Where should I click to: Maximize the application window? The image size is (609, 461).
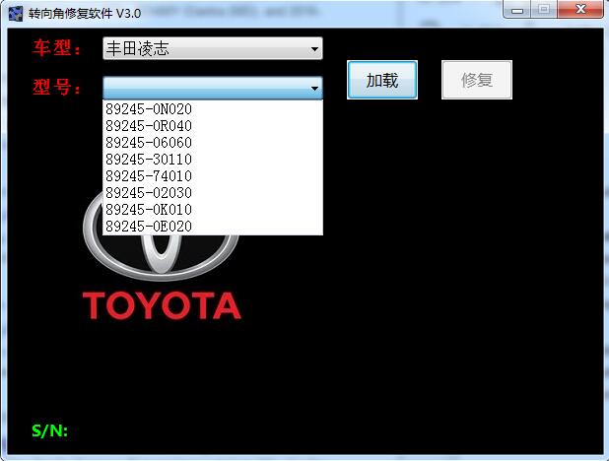(x=543, y=10)
